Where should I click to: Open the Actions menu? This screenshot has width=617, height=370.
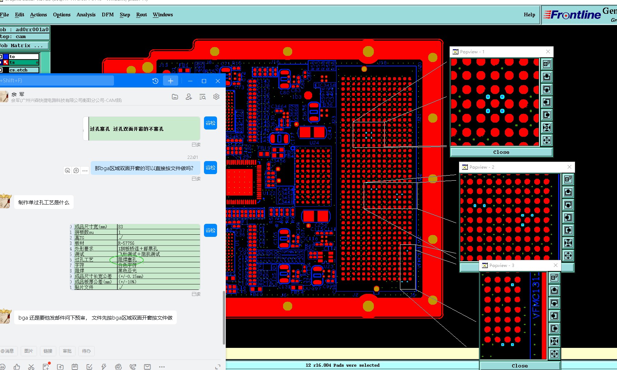point(38,15)
